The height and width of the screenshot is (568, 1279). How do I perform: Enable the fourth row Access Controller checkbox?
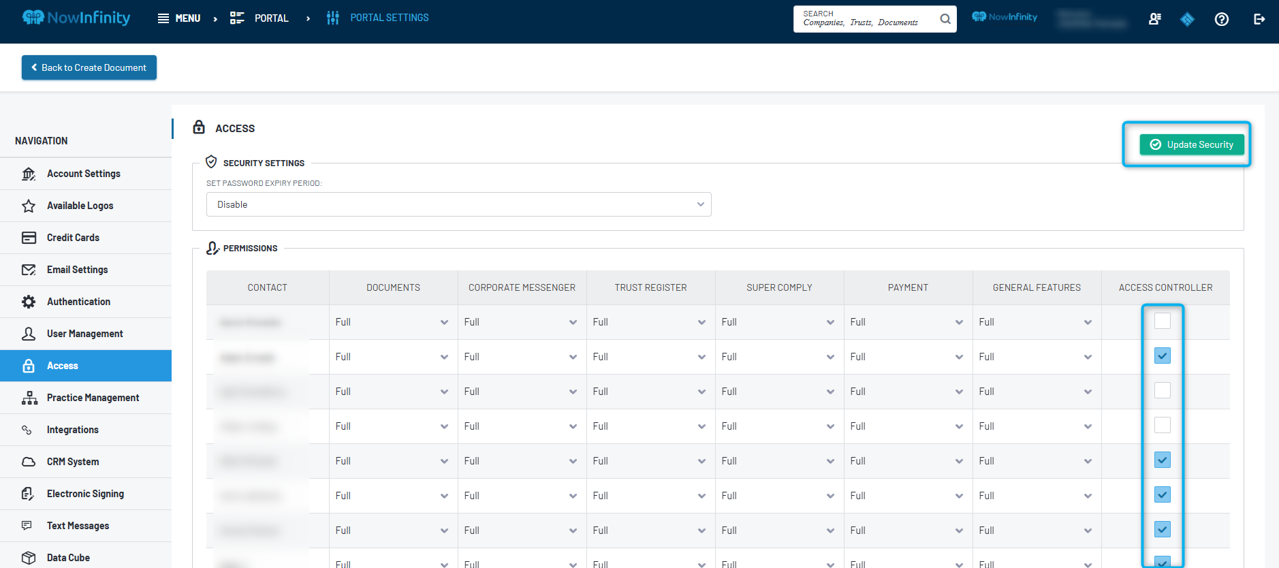tap(1162, 425)
